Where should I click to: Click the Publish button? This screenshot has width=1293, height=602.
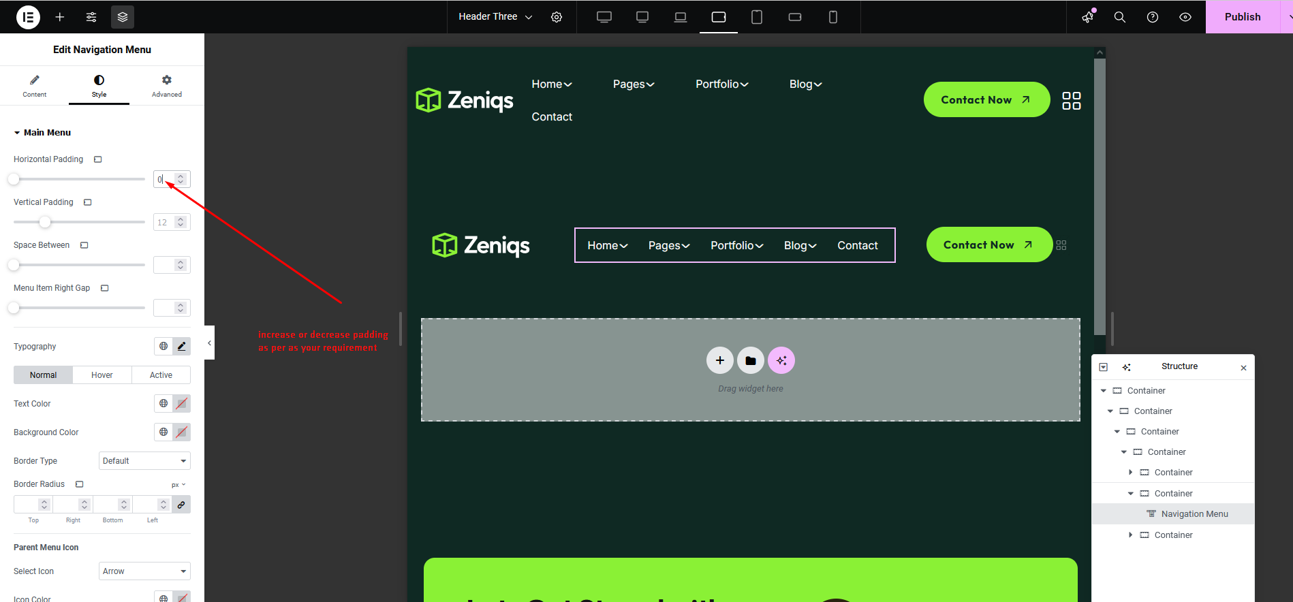pos(1243,17)
